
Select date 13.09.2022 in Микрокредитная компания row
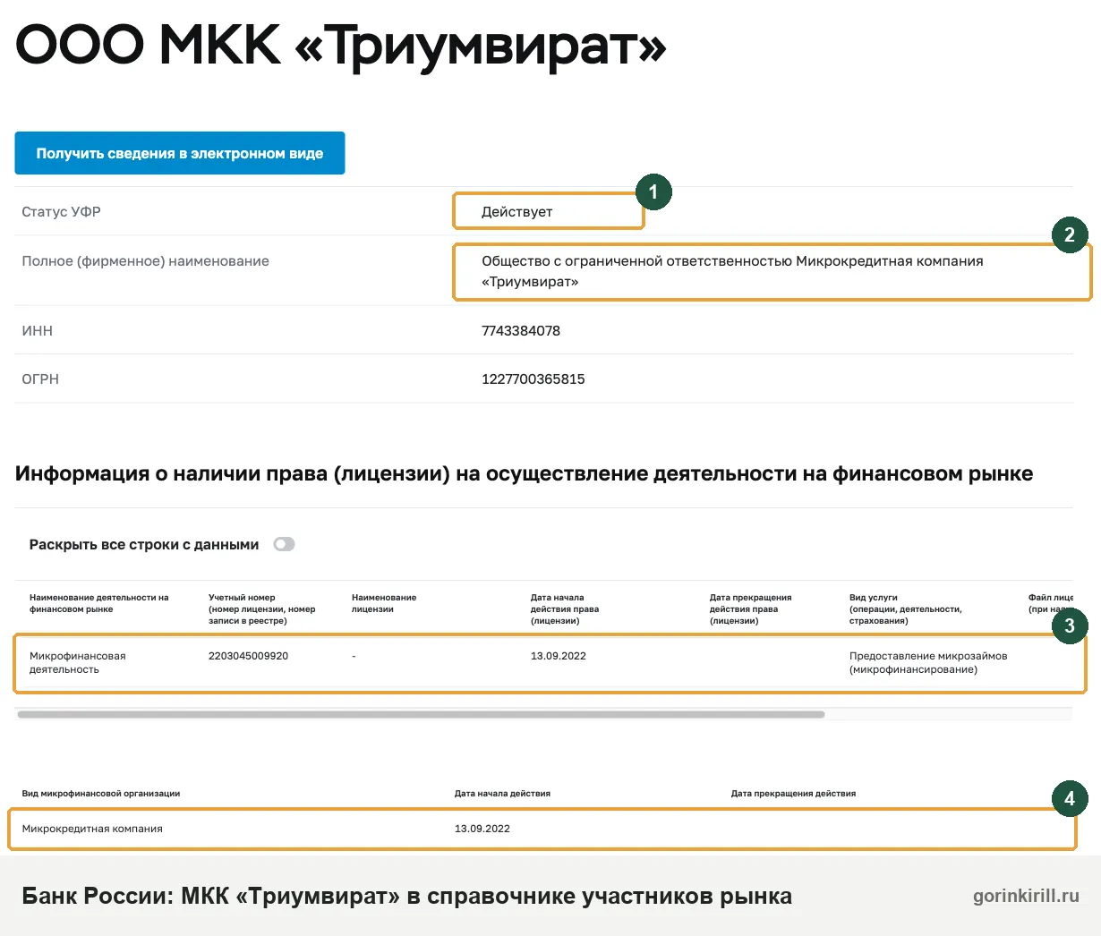pyautogui.click(x=482, y=829)
